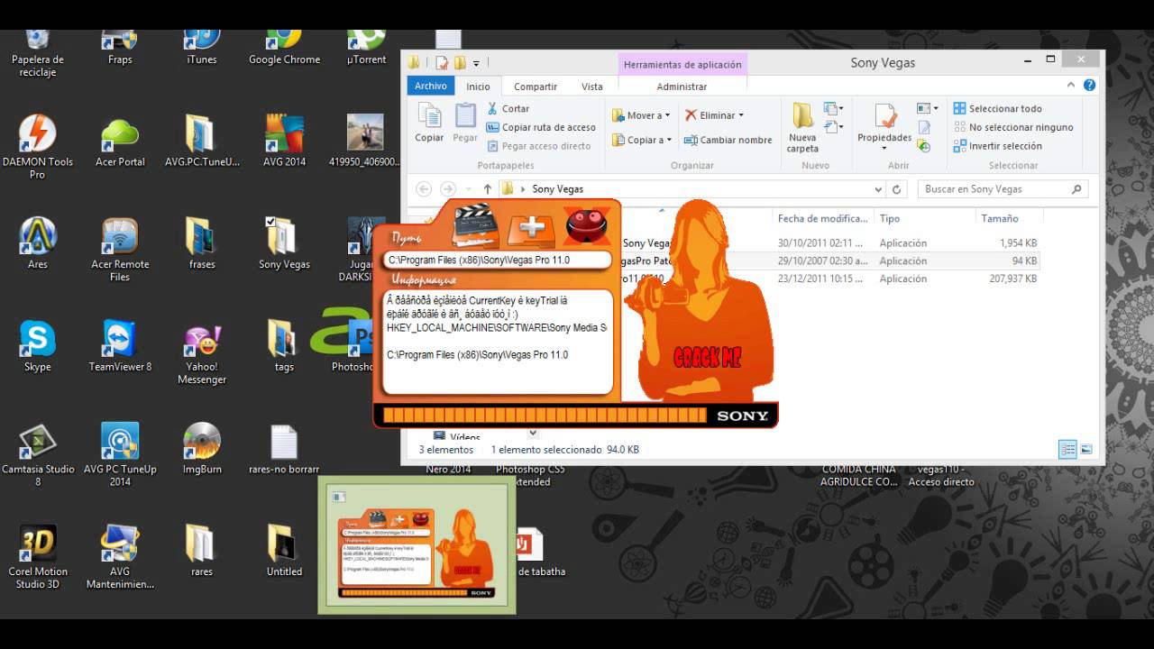The image size is (1154, 649).
Task: Select the TeamViewer 8 desktop icon
Action: click(120, 346)
